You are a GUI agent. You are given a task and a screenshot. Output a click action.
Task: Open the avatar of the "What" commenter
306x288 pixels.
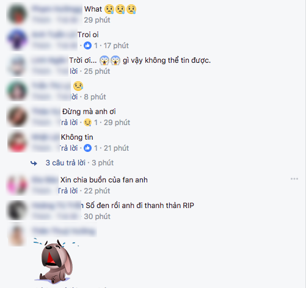[17, 14]
